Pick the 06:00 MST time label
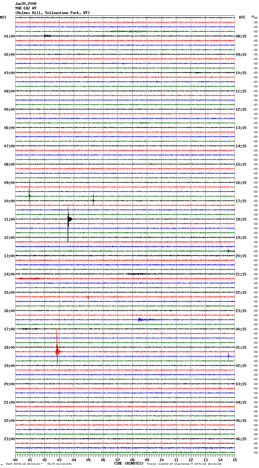The height and width of the screenshot is (468, 259). click(x=9, y=128)
